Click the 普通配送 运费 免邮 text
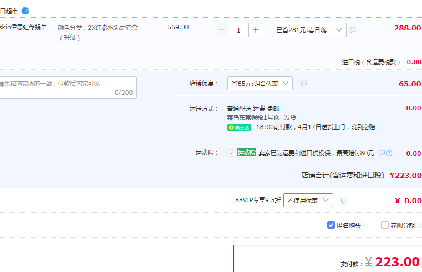422x272 pixels. [x=253, y=109]
